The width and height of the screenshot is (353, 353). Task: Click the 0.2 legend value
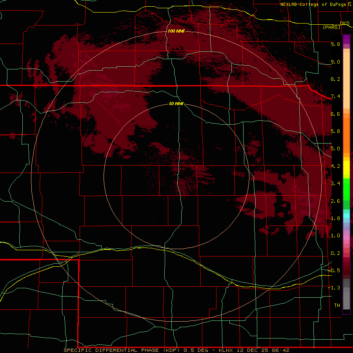335,253
